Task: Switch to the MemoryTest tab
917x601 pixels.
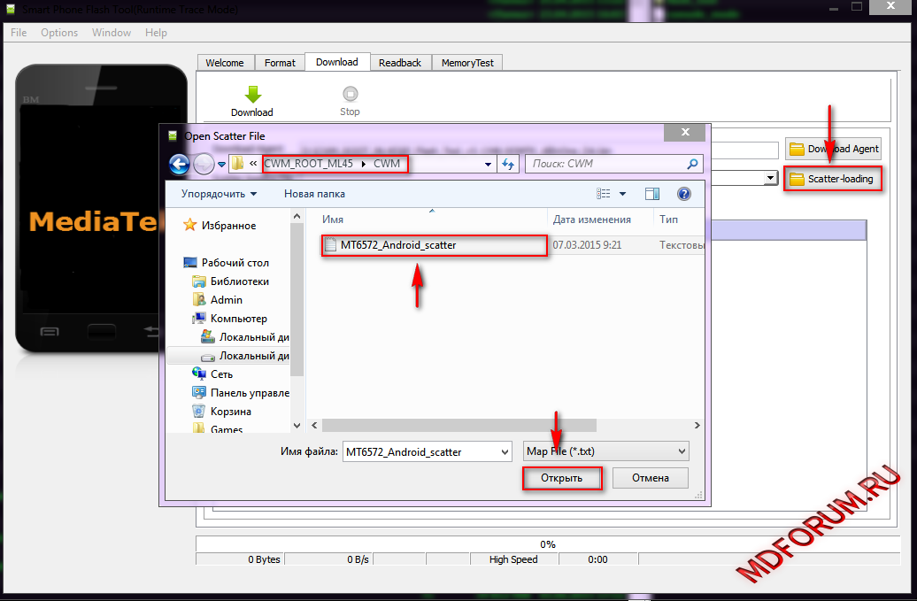Action: coord(467,63)
